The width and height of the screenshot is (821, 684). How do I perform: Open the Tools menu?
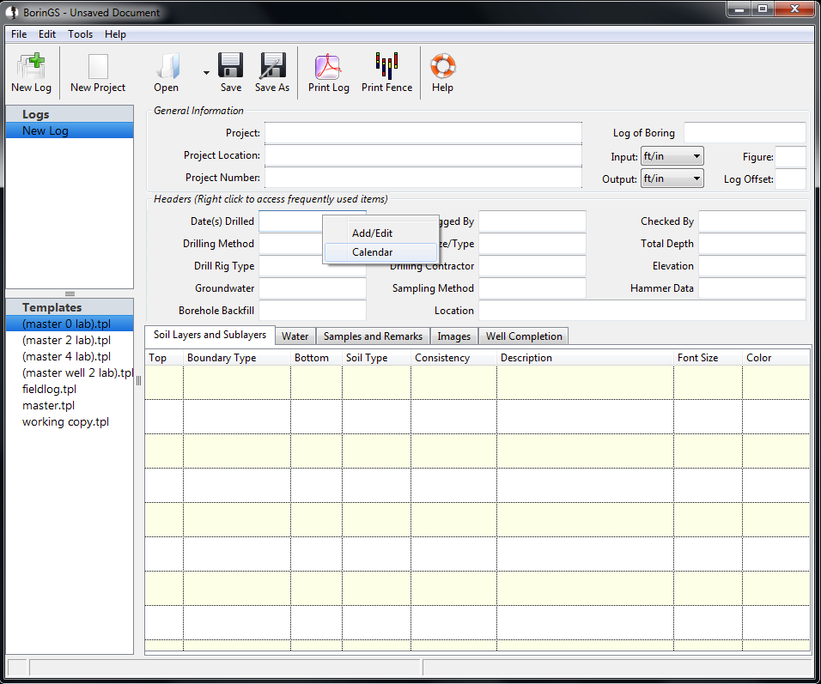[80, 34]
